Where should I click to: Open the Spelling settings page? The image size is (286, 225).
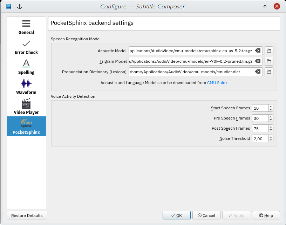coord(26,67)
